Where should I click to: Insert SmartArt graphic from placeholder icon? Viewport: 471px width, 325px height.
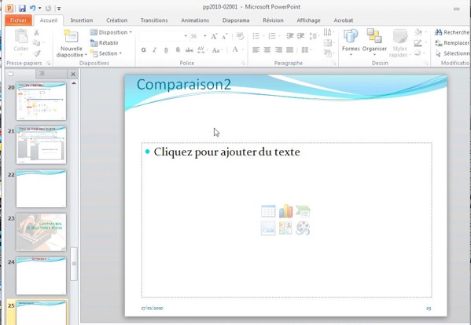coord(303,211)
